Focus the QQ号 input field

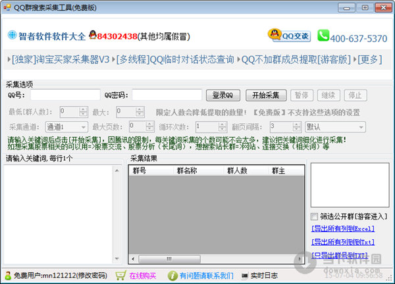(x=65, y=95)
